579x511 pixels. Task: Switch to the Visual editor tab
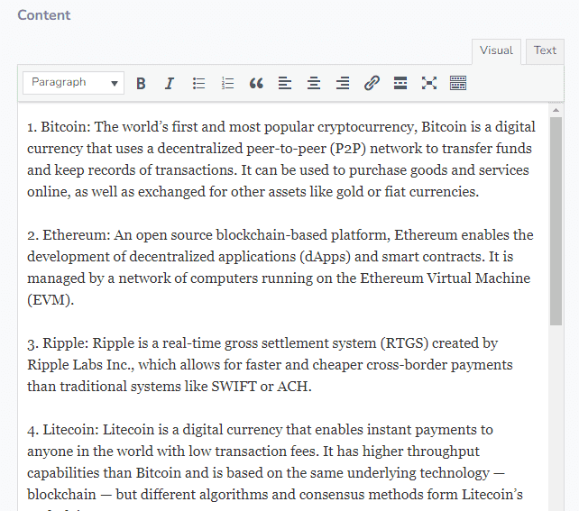(496, 50)
